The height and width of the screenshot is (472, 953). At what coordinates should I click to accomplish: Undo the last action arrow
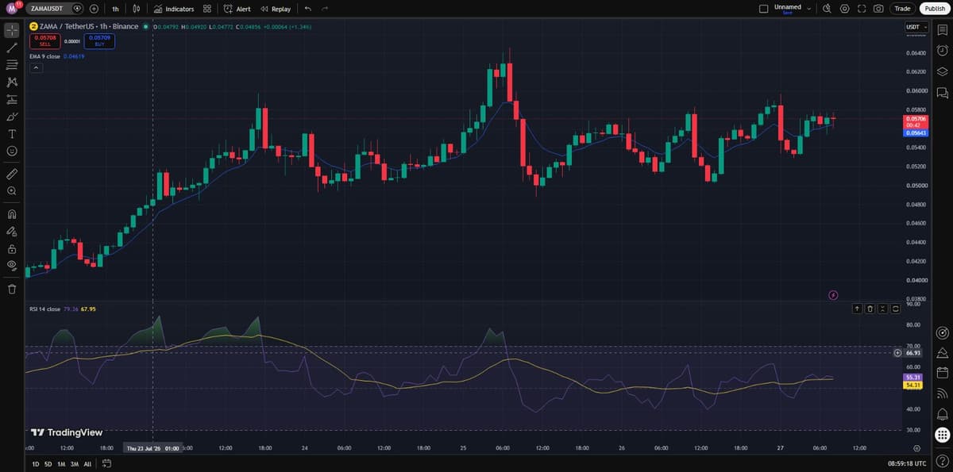[x=307, y=9]
